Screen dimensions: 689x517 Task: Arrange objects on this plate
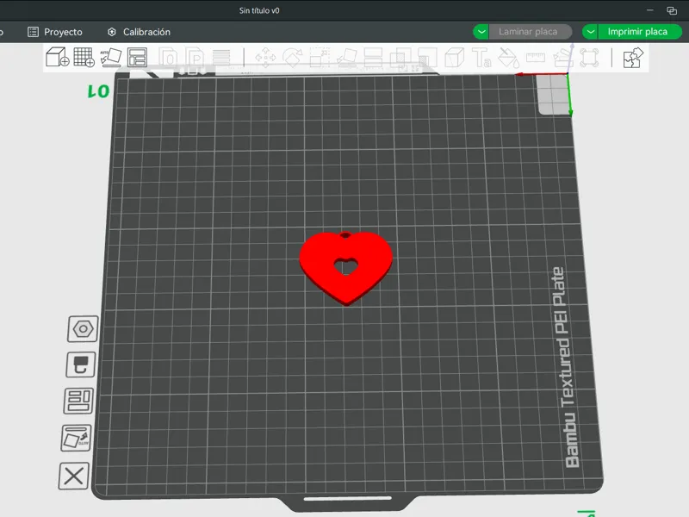click(78, 401)
